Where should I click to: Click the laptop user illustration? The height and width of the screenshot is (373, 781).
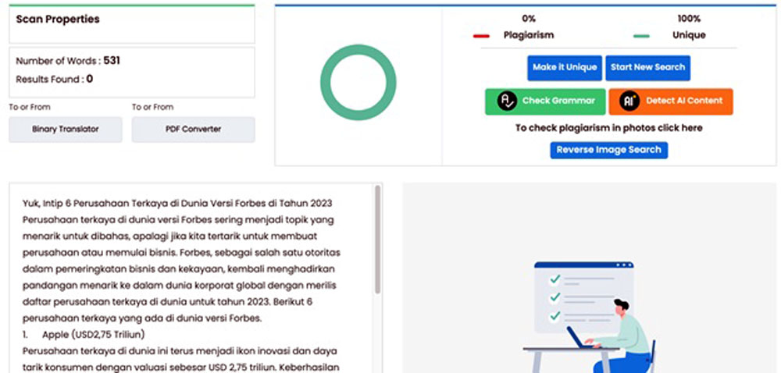(x=588, y=318)
